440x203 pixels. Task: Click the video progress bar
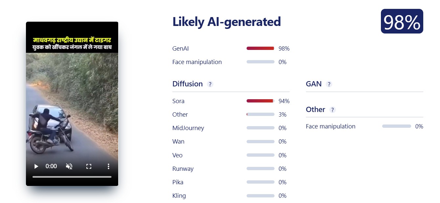coord(72,177)
